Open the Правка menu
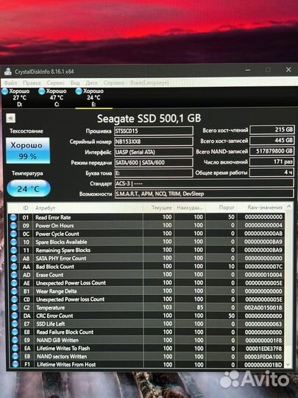Viewport: 298px width, 398px height. [32, 83]
